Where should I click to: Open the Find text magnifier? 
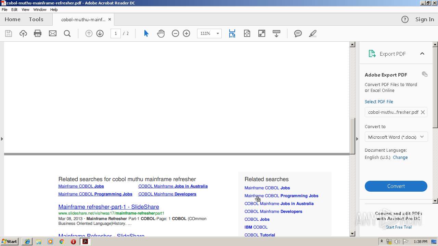[x=67, y=33]
